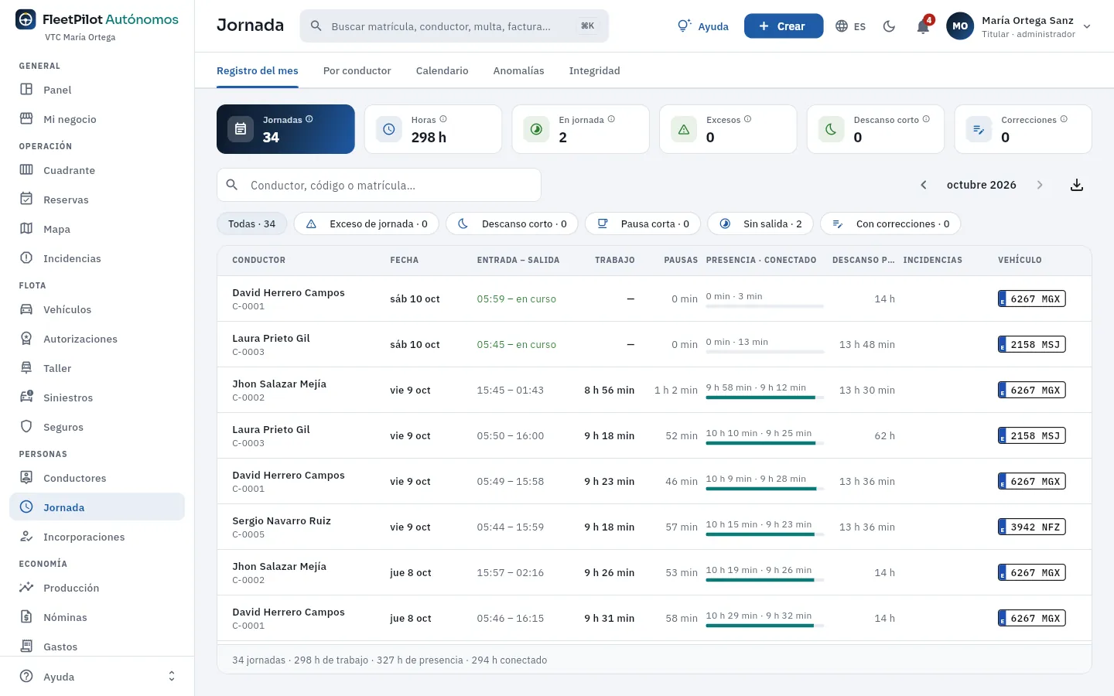1114x696 pixels.
Task: Select the En jornada summary card
Action: pyautogui.click(x=580, y=129)
